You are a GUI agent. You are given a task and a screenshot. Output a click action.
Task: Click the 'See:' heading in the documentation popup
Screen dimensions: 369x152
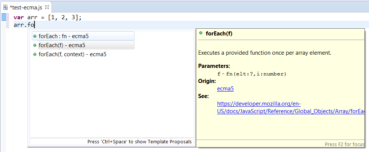(x=203, y=96)
